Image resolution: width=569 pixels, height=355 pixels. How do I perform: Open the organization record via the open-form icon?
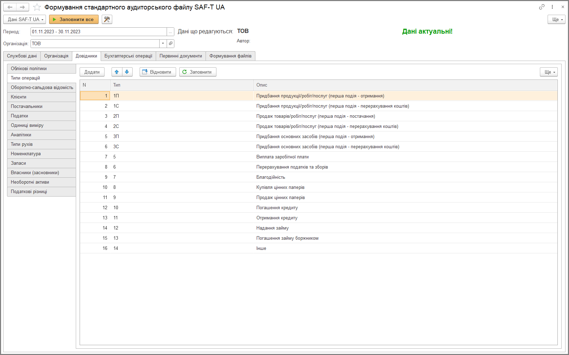(x=170, y=43)
